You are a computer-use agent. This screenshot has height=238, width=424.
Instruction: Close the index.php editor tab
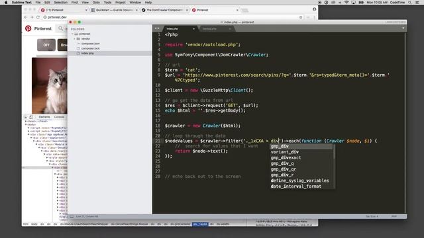tap(193, 28)
